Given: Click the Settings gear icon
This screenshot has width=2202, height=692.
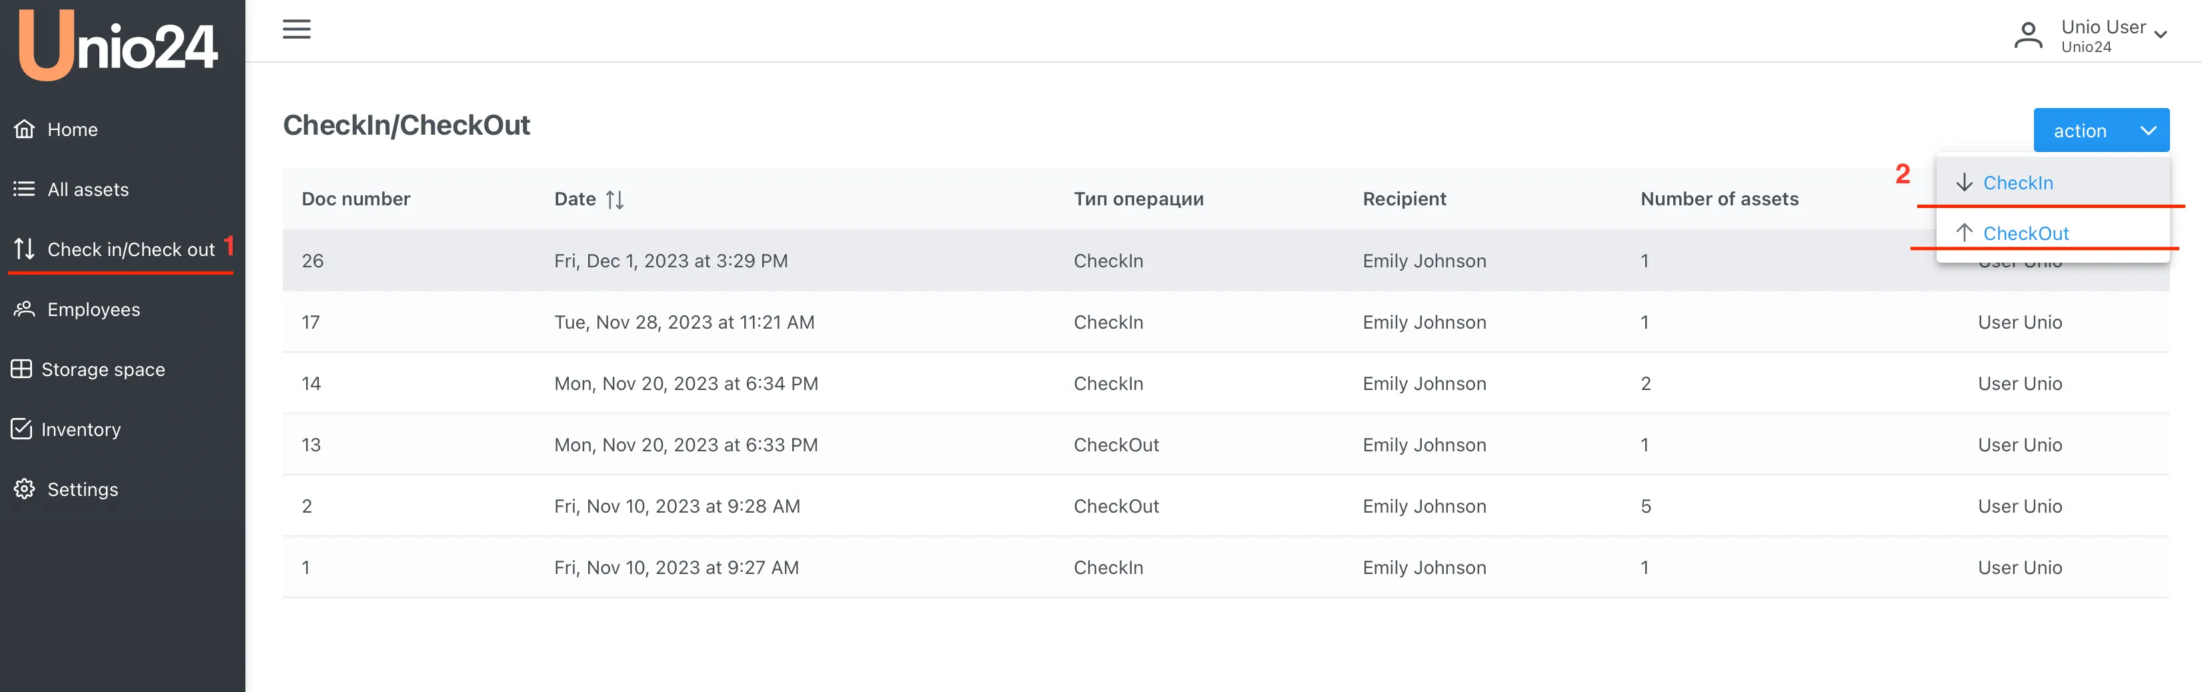Looking at the screenshot, I should pyautogui.click(x=25, y=489).
